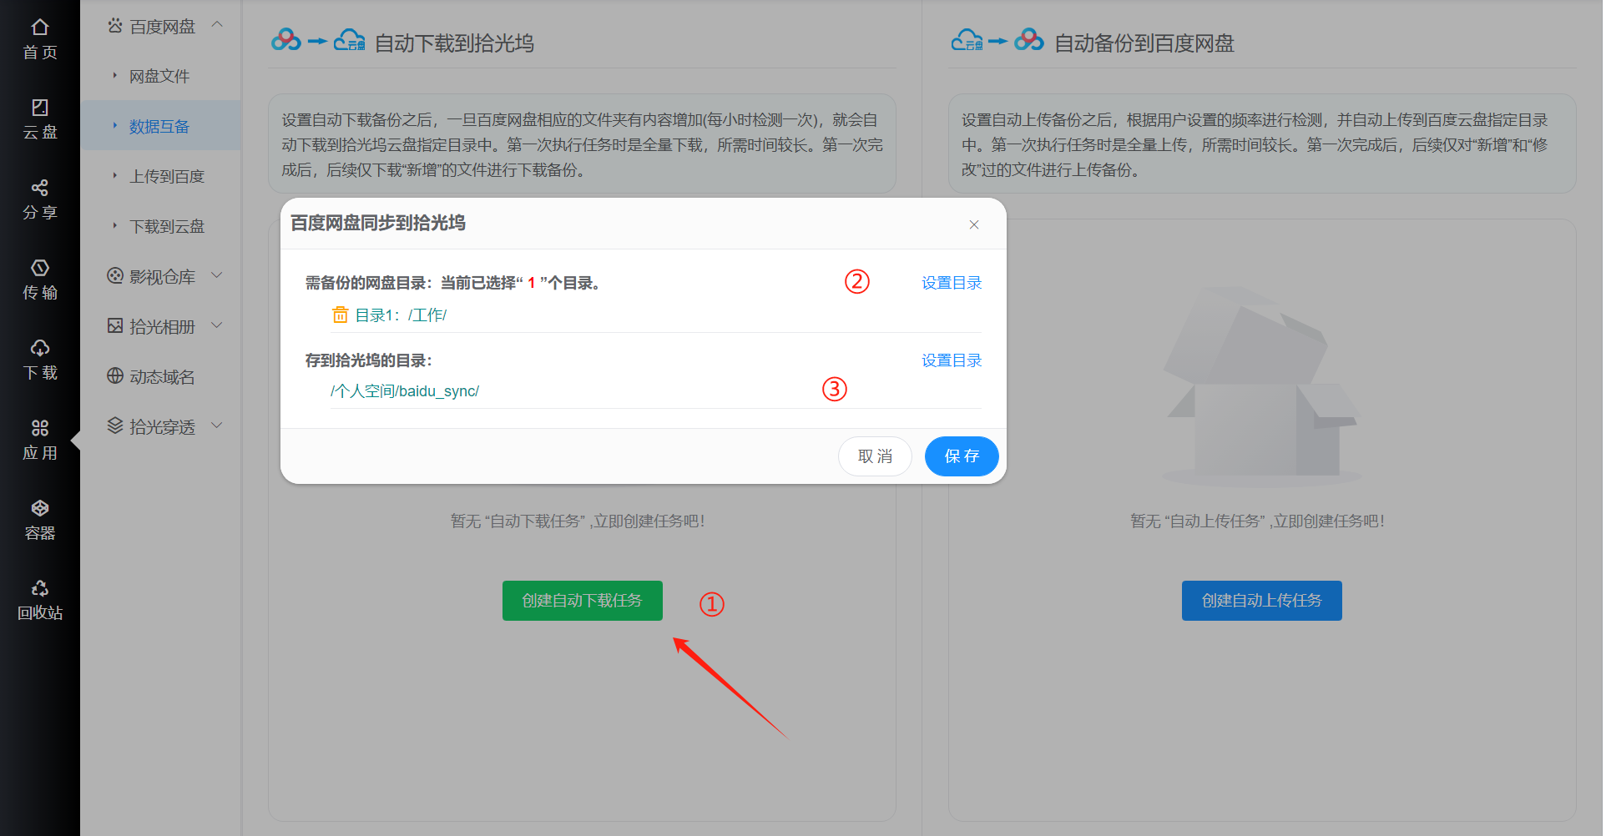Click the cloud-to-Baidu icon beside 自动备份到百度网盘
1606x836 pixels.
(997, 40)
